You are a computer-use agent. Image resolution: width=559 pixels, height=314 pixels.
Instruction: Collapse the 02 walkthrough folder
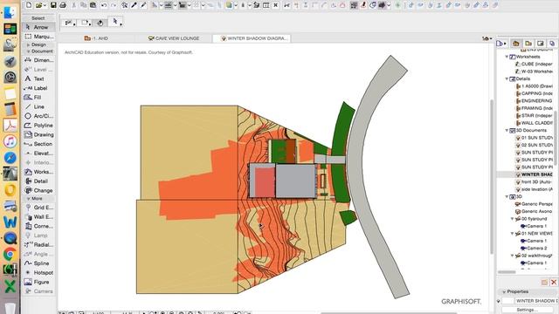click(x=513, y=256)
